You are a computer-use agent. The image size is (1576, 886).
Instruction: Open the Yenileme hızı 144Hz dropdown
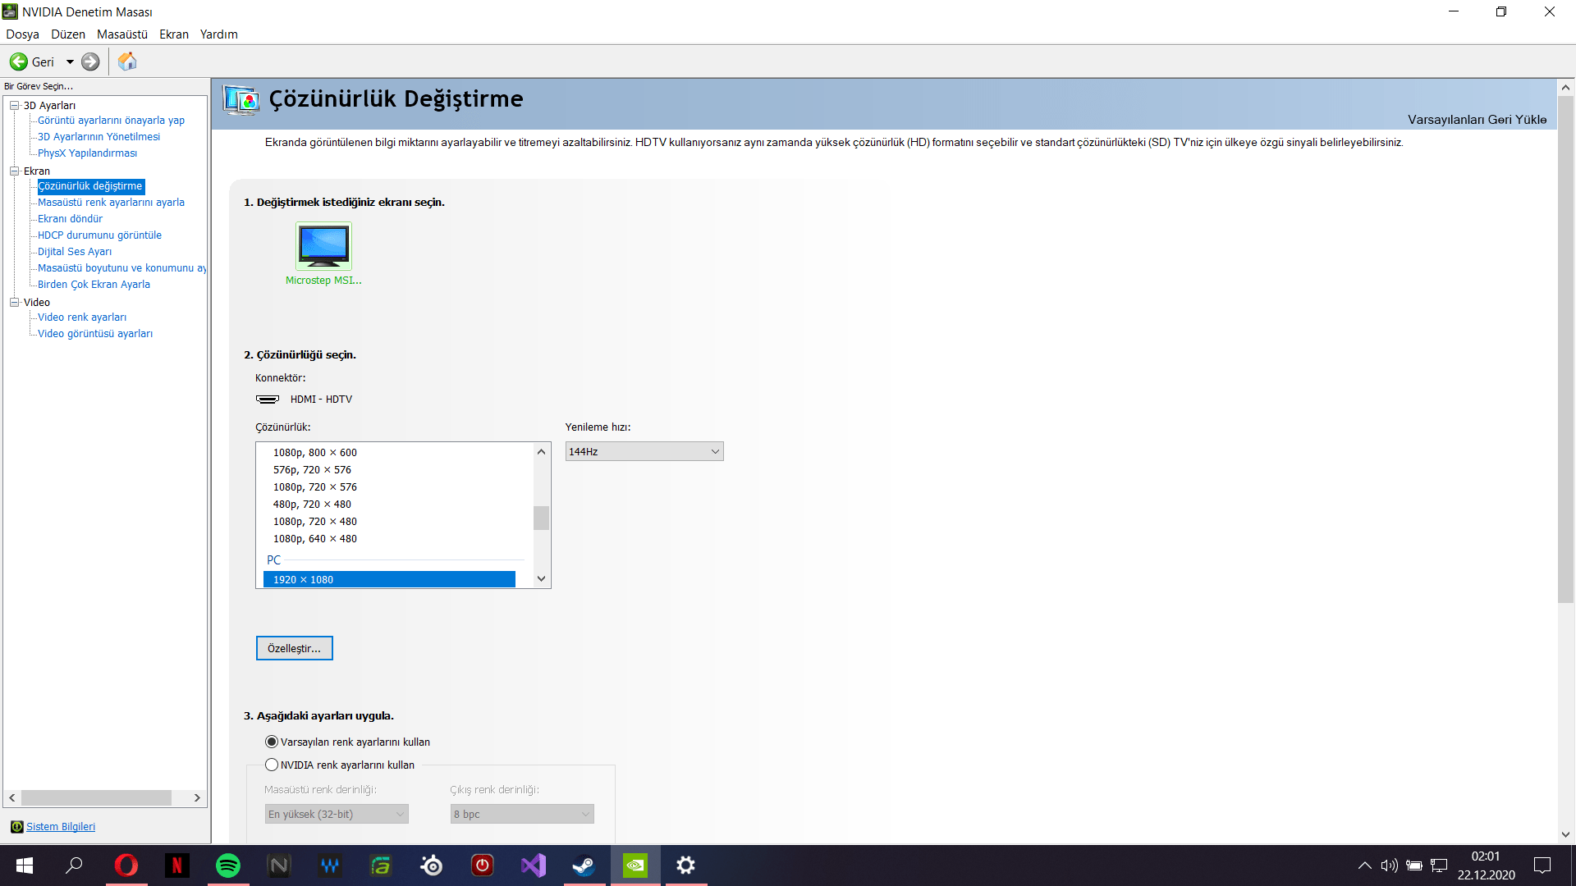(x=644, y=452)
